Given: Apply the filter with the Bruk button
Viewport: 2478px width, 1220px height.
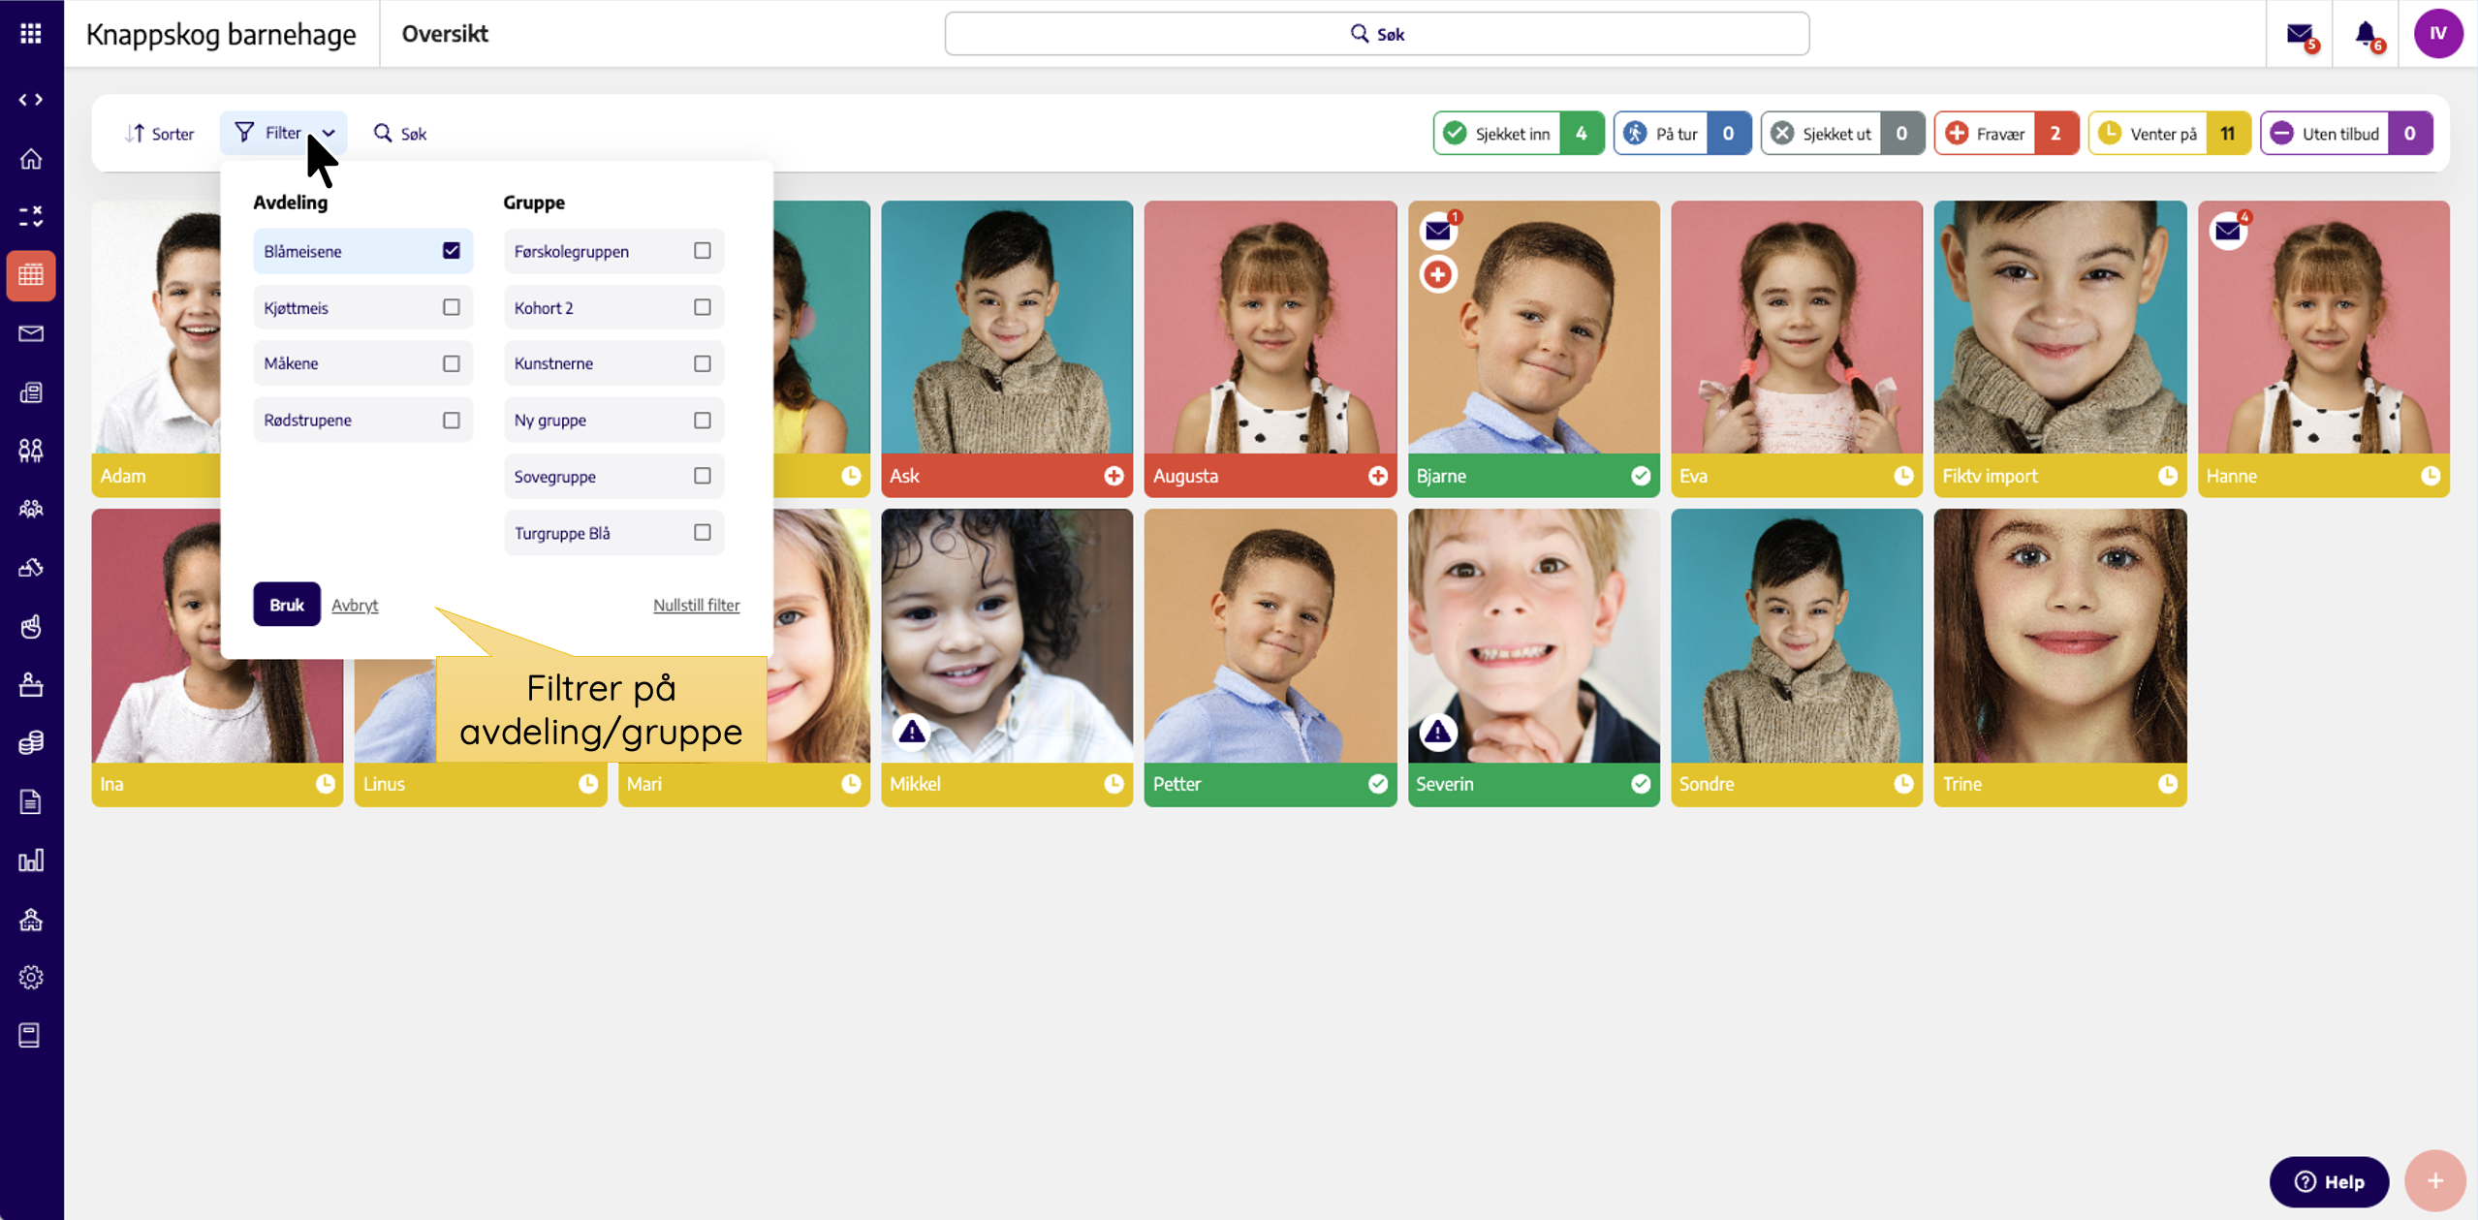Looking at the screenshot, I should point(287,605).
